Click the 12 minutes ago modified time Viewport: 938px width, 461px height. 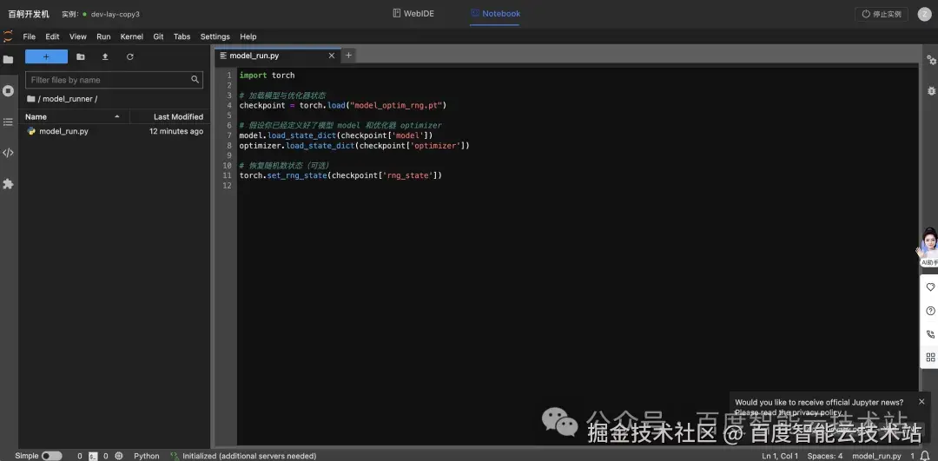[175, 131]
